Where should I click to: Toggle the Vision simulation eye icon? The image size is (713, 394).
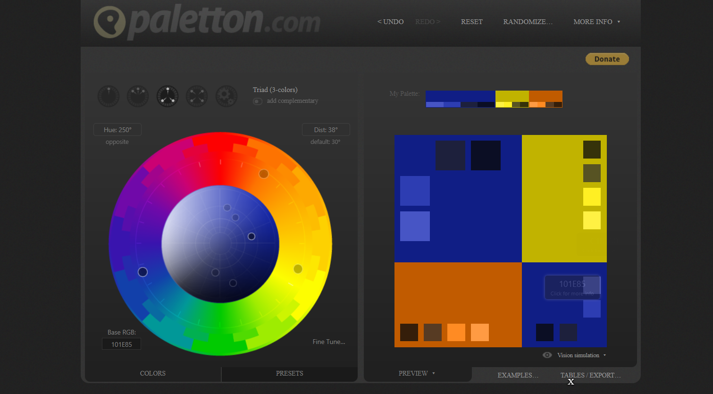tap(547, 355)
